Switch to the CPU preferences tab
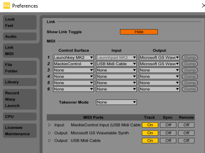This screenshot has width=205, height=153. click(20, 116)
